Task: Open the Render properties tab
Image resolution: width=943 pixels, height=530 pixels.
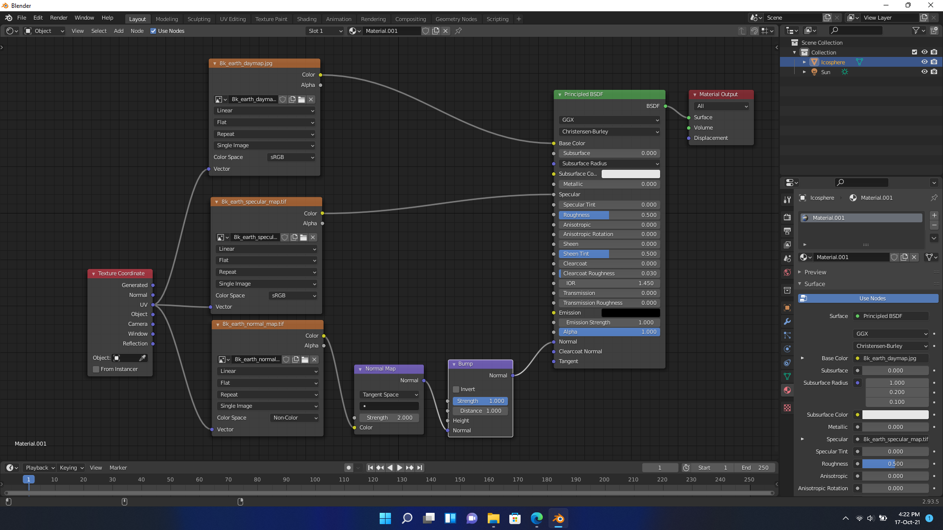Action: tap(787, 217)
